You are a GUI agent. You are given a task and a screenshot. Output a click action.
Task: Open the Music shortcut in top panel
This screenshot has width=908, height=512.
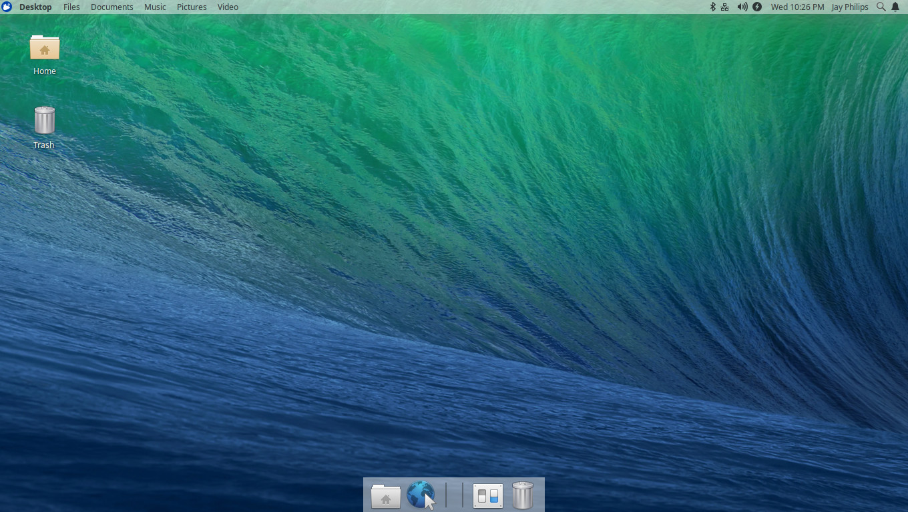pos(155,7)
